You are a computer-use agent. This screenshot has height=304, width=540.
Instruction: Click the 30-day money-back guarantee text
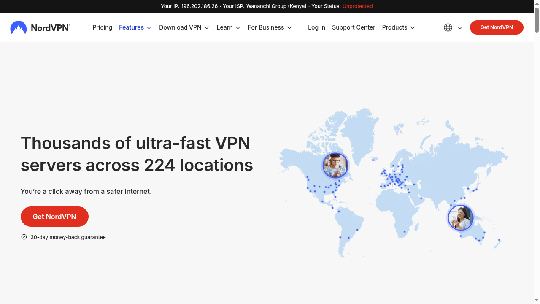pos(68,237)
